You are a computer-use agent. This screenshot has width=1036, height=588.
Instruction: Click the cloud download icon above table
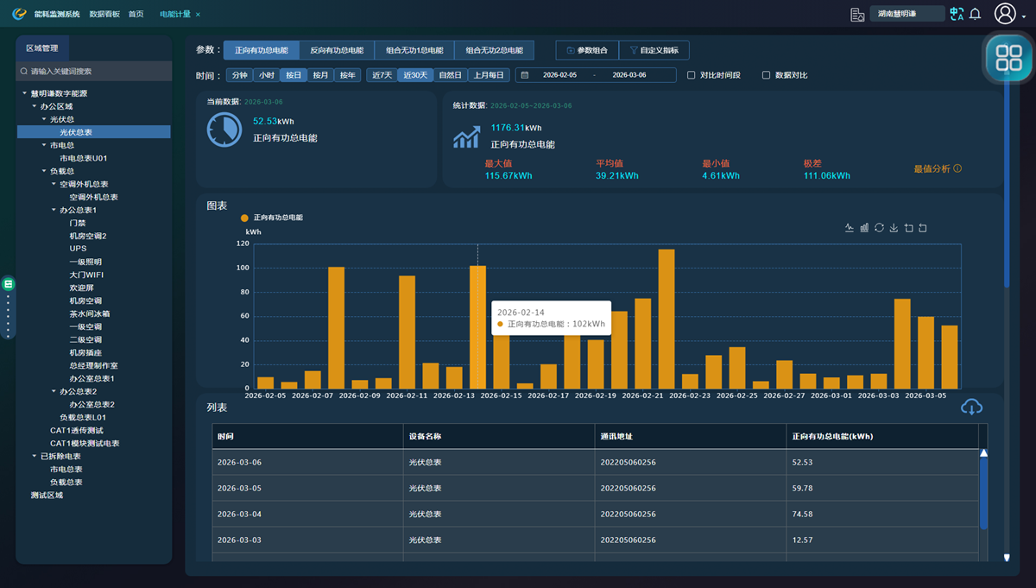pyautogui.click(x=971, y=407)
